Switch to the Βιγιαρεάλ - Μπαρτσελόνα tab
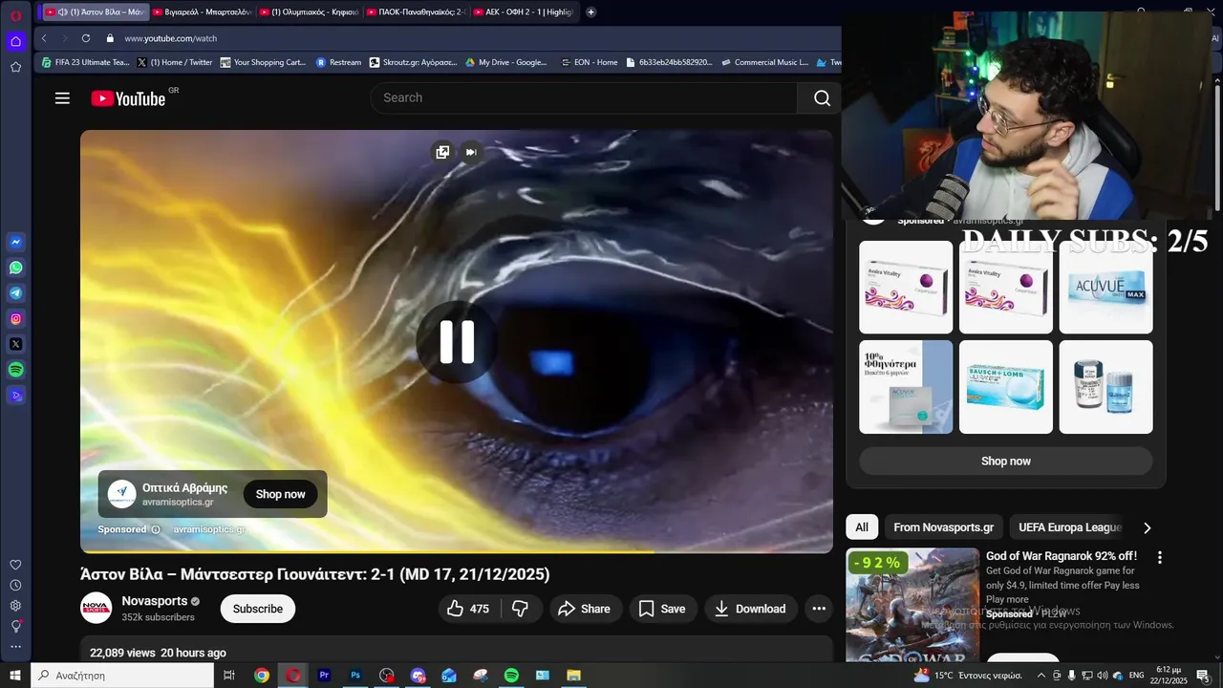Image resolution: width=1223 pixels, height=688 pixels. [x=203, y=11]
